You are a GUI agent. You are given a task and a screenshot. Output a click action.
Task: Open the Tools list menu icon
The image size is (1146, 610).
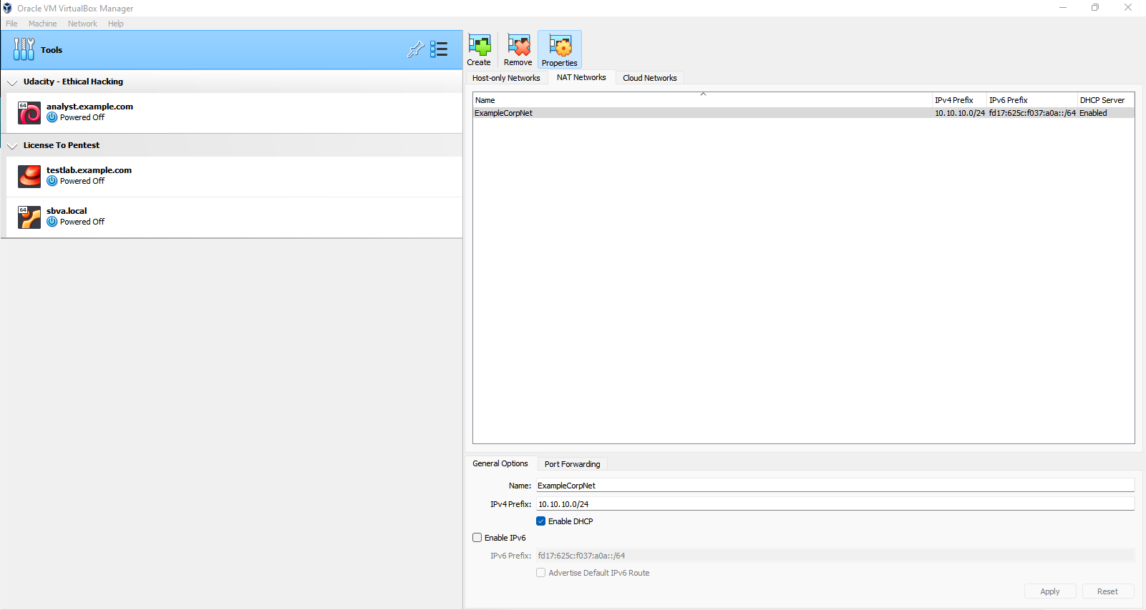[439, 49]
